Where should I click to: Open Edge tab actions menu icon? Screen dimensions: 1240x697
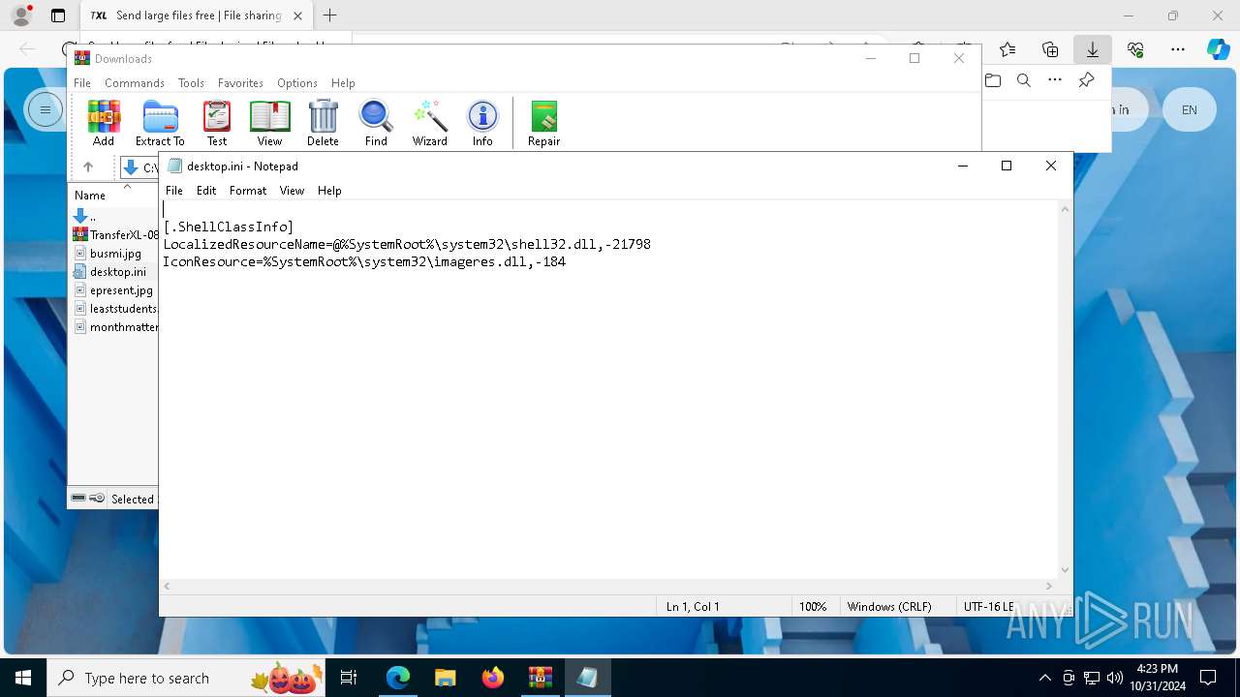tap(58, 15)
